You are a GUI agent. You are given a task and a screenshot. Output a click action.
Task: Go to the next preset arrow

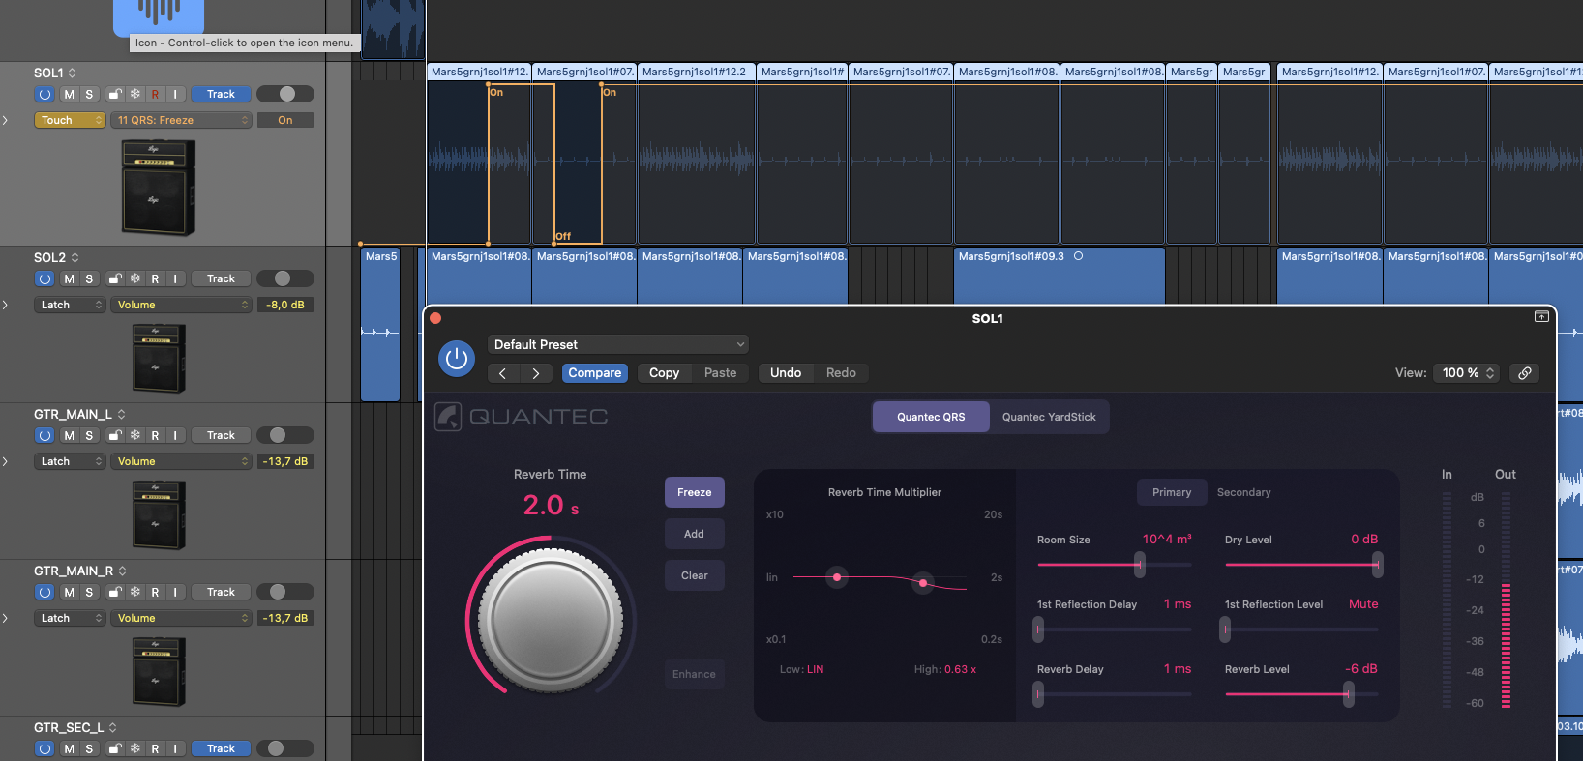pos(535,373)
